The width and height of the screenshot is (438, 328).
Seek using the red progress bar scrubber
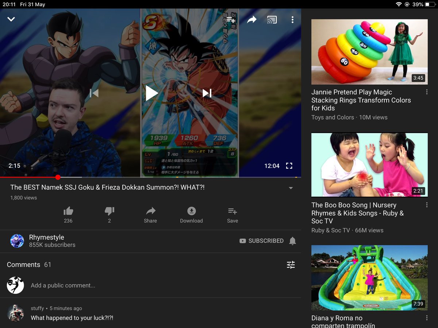[58, 177]
